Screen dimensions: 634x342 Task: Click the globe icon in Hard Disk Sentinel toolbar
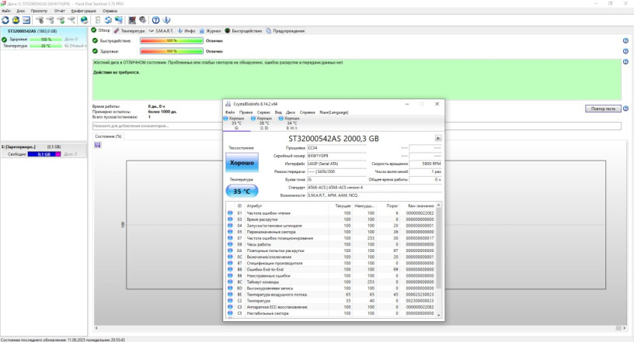(x=84, y=20)
